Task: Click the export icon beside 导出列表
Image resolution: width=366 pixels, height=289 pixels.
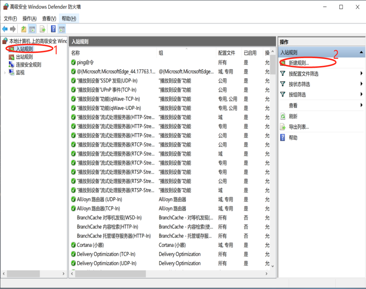Action: click(283, 127)
